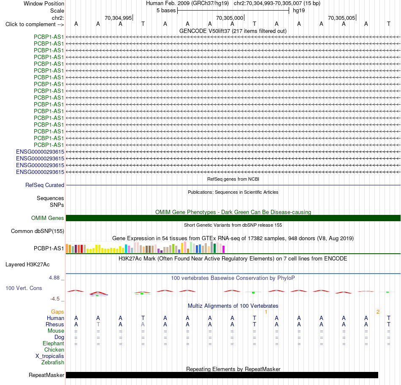Image resolution: width=401 pixels, height=385 pixels.
Task: Click the gray A base in the Rhesus row
Action: point(143,324)
